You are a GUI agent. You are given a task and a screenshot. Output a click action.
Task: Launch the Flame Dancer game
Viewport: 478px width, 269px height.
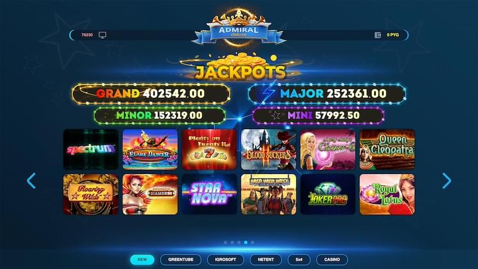point(150,149)
